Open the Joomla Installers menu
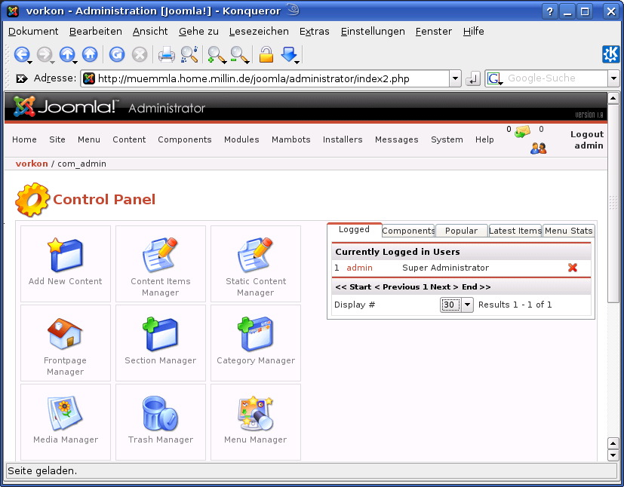The image size is (624, 487). (x=343, y=139)
